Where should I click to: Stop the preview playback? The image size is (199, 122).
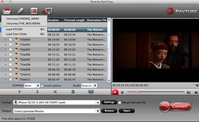[x=122, y=92]
